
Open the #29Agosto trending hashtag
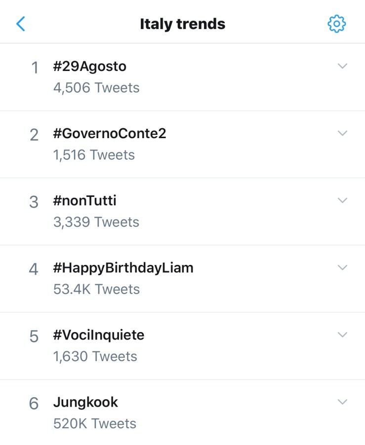89,67
